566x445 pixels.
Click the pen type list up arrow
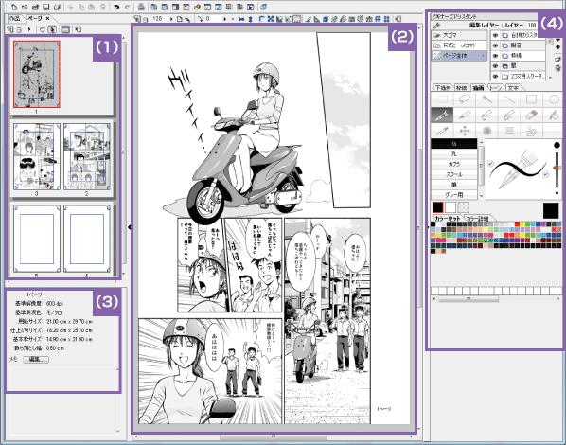481,142
